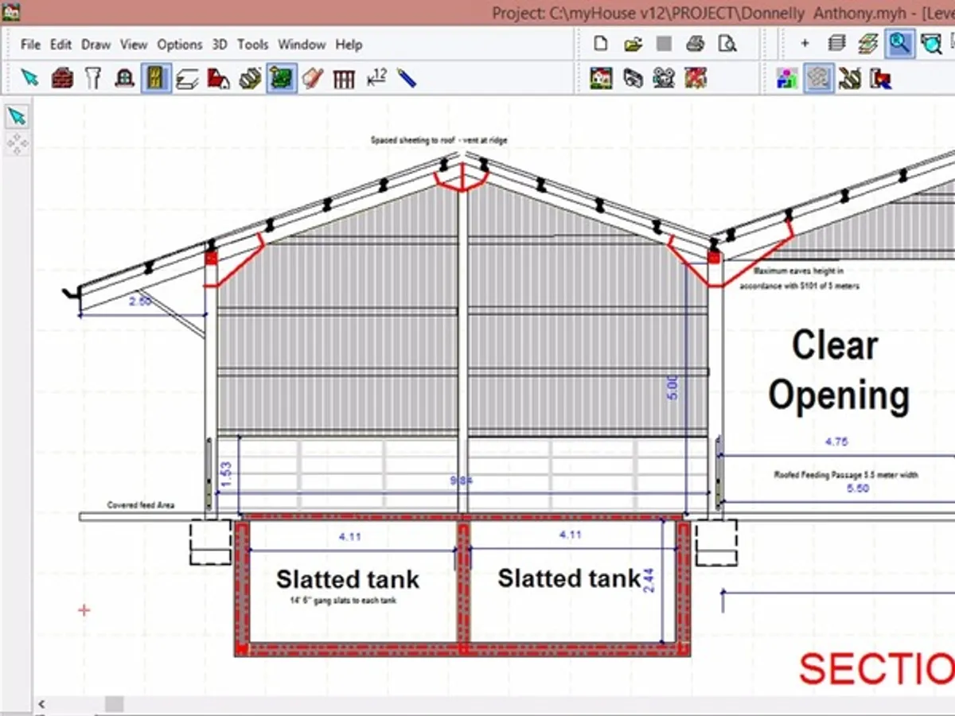The height and width of the screenshot is (716, 955).
Task: Activate the zoom magnifier tool
Action: click(900, 45)
